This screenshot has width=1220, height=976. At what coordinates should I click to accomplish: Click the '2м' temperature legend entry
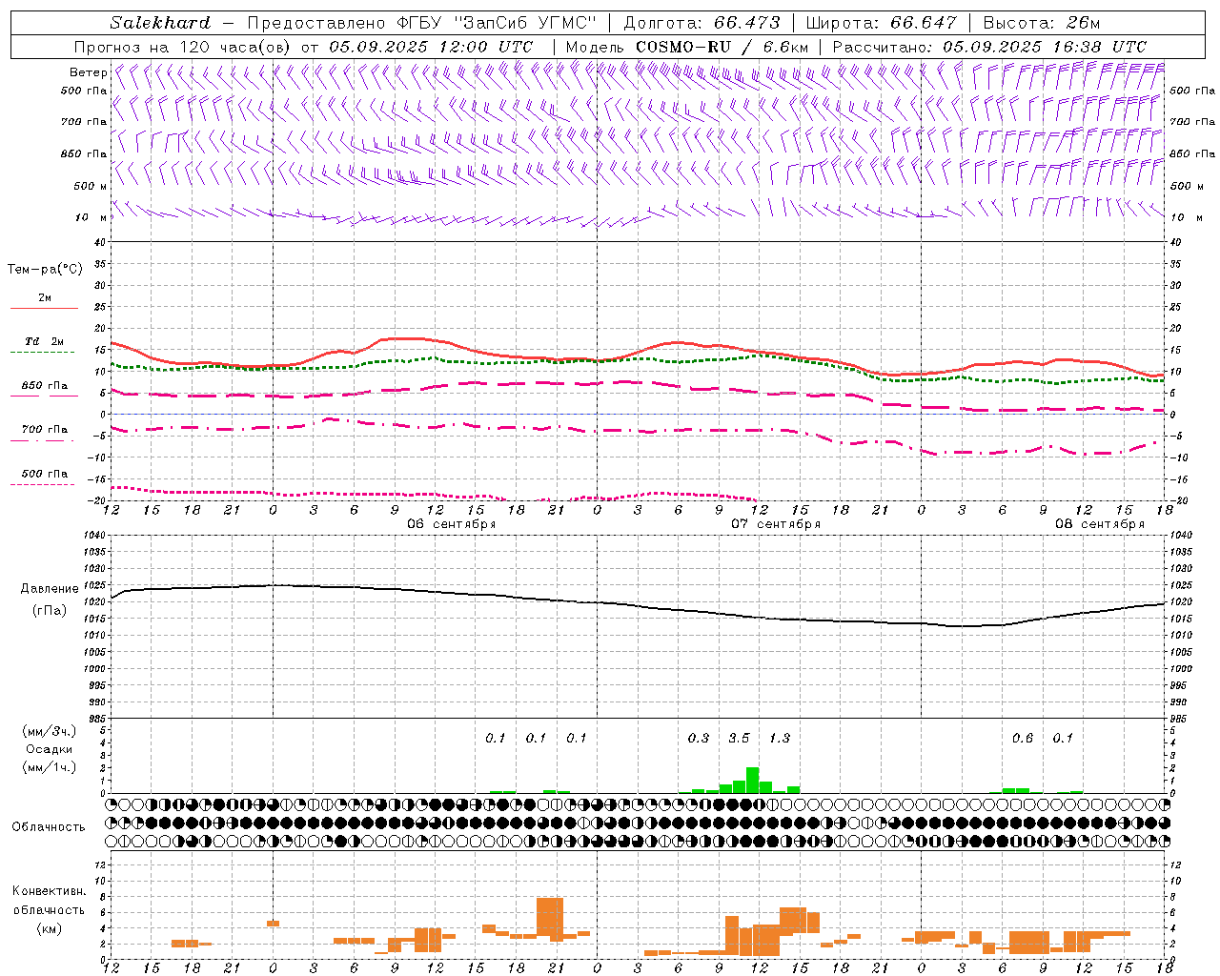coord(45,297)
